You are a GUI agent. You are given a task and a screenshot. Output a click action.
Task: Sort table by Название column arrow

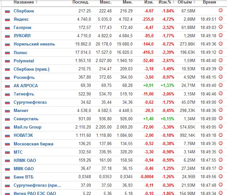coord(37,2)
